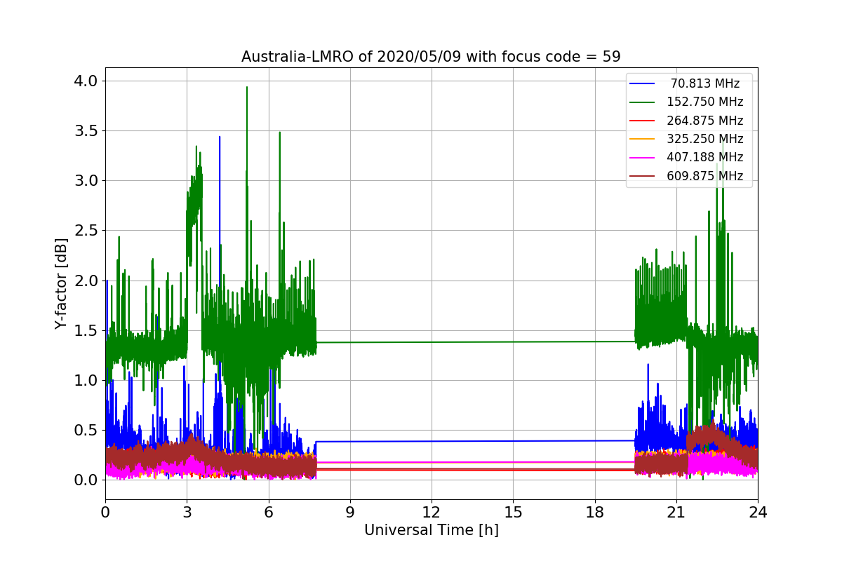Viewport: 842px width, 561px height.
Task: Select the 70.813 MHz legend label
Action: point(705,83)
